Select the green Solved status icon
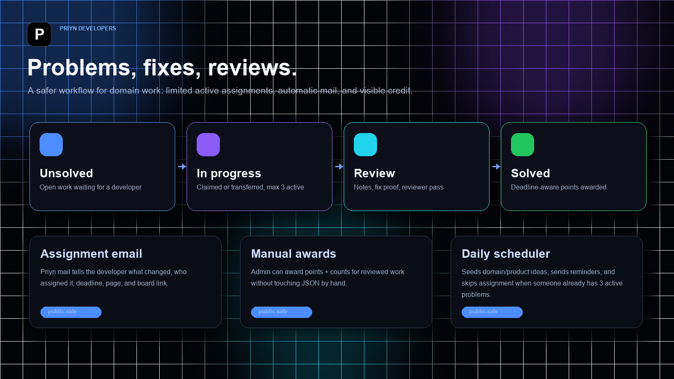674x379 pixels. pos(522,144)
